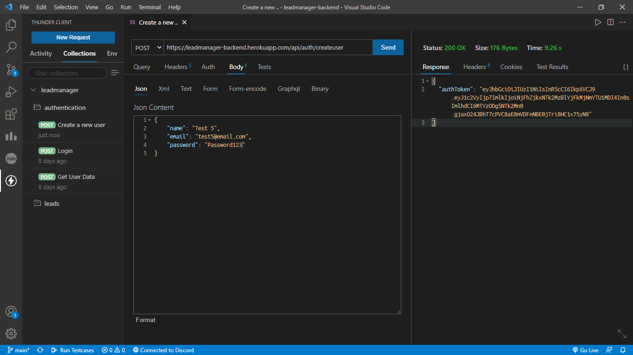Open the Extensions view

(x=11, y=114)
